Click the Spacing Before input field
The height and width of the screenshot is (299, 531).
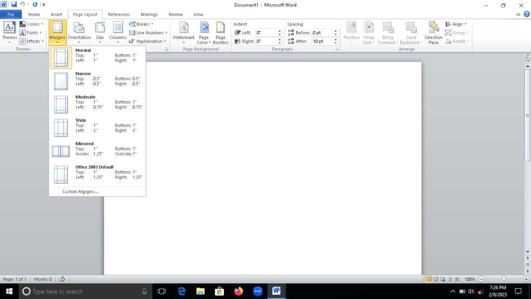pos(323,33)
